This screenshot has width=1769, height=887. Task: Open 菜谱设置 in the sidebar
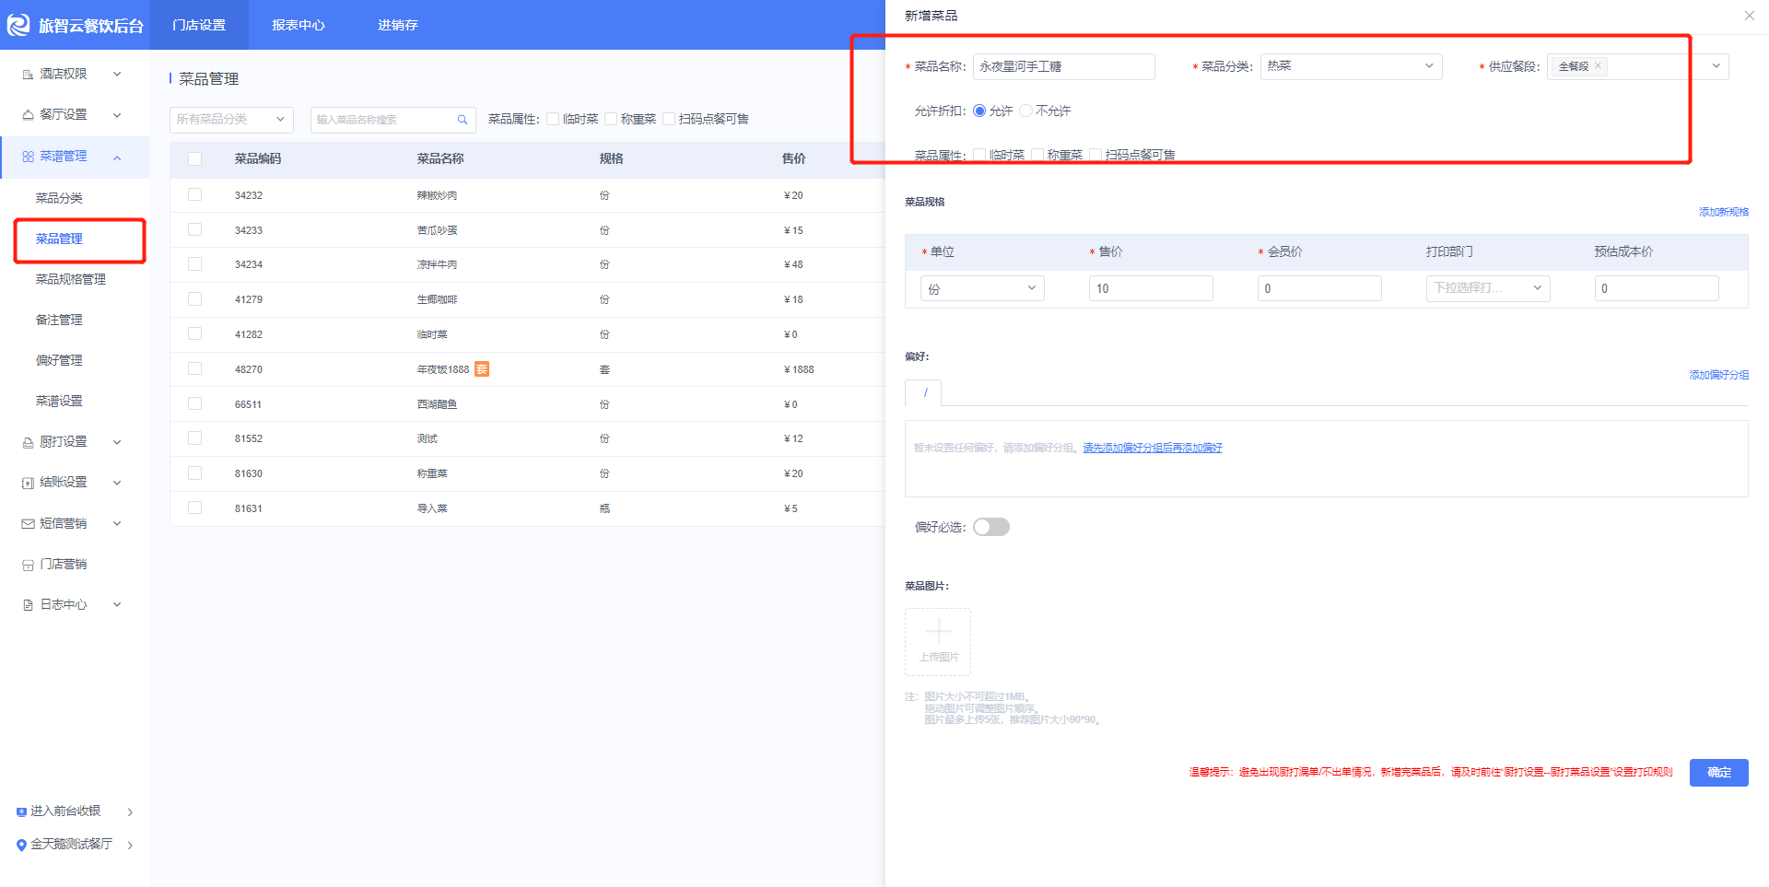click(59, 401)
